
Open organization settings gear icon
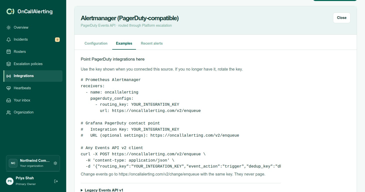[55, 163]
